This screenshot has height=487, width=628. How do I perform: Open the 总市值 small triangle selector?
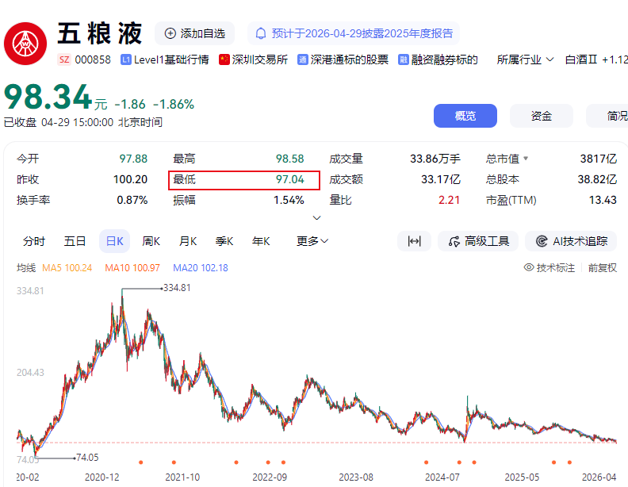[x=524, y=159]
